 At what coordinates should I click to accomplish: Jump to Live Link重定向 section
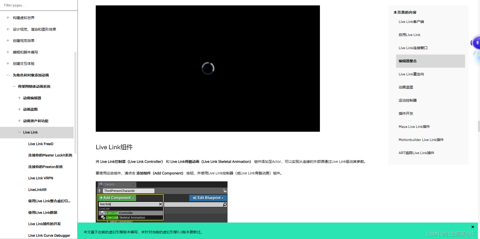tap(411, 74)
